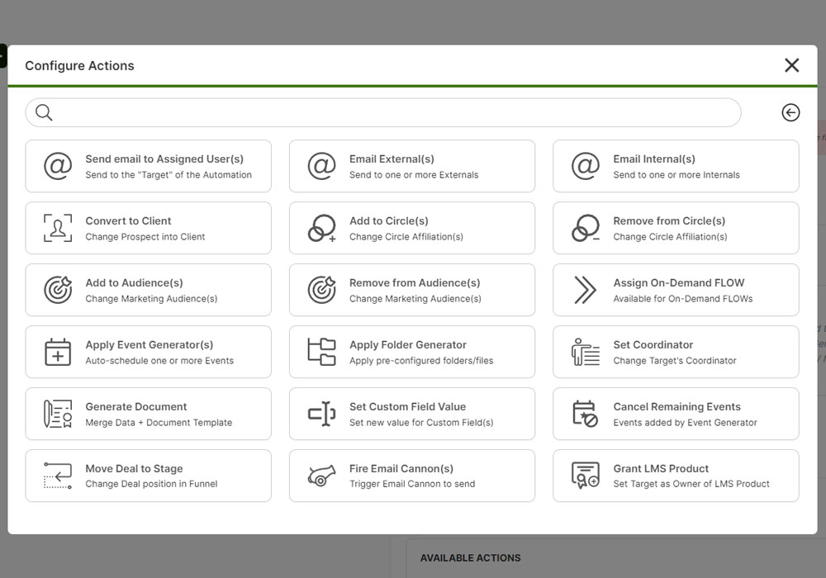Choose the "Add to Circle(s)" title
Image resolution: width=826 pixels, height=578 pixels.
point(389,221)
